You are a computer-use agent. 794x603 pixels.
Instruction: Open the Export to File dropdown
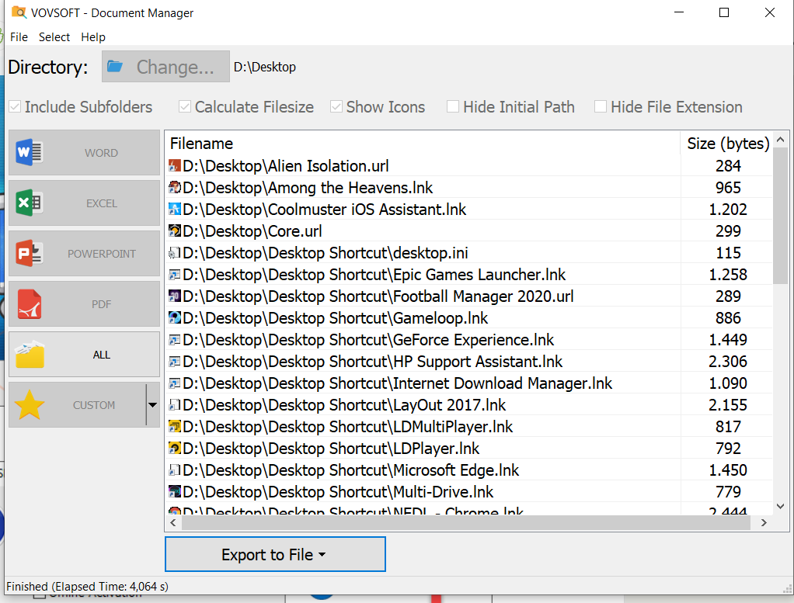pos(275,554)
